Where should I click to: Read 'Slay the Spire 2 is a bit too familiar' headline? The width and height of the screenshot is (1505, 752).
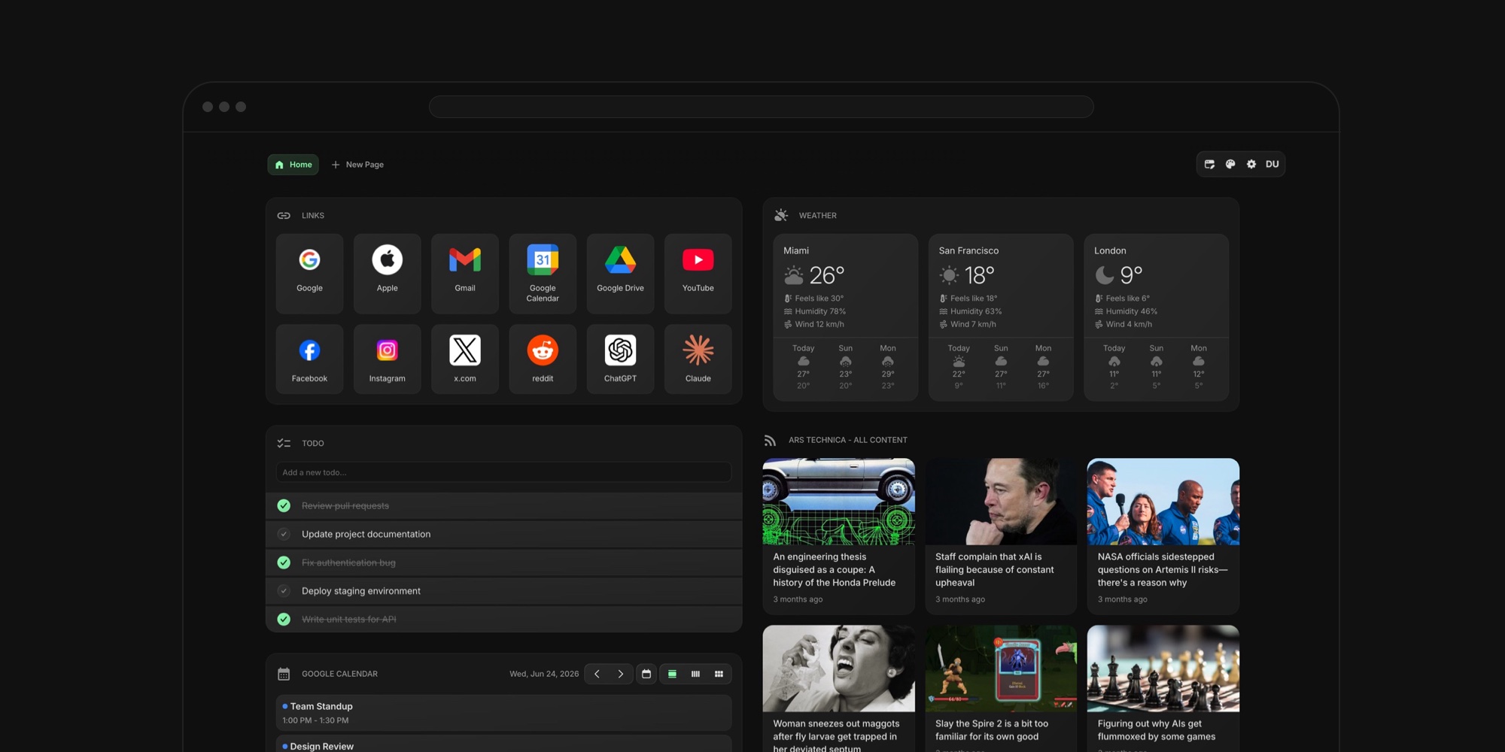[x=992, y=730]
